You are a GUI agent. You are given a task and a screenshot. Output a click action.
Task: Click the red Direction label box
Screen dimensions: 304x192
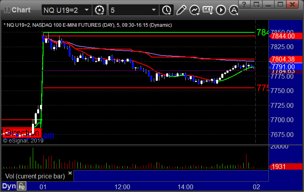point(22,133)
